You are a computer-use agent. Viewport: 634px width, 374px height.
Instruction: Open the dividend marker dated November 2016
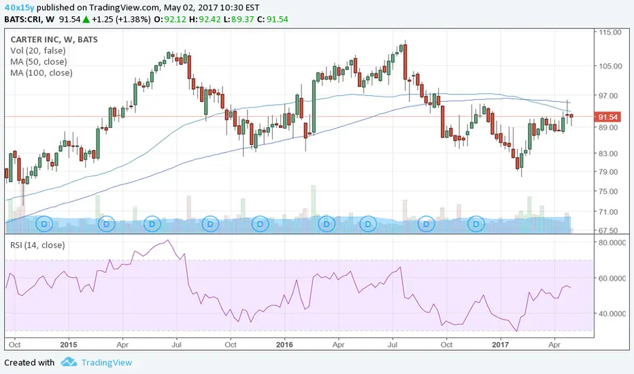pos(476,224)
